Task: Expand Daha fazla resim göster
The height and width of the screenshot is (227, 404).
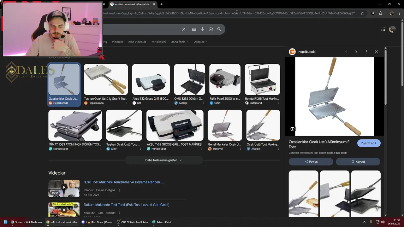Action: click(x=164, y=160)
